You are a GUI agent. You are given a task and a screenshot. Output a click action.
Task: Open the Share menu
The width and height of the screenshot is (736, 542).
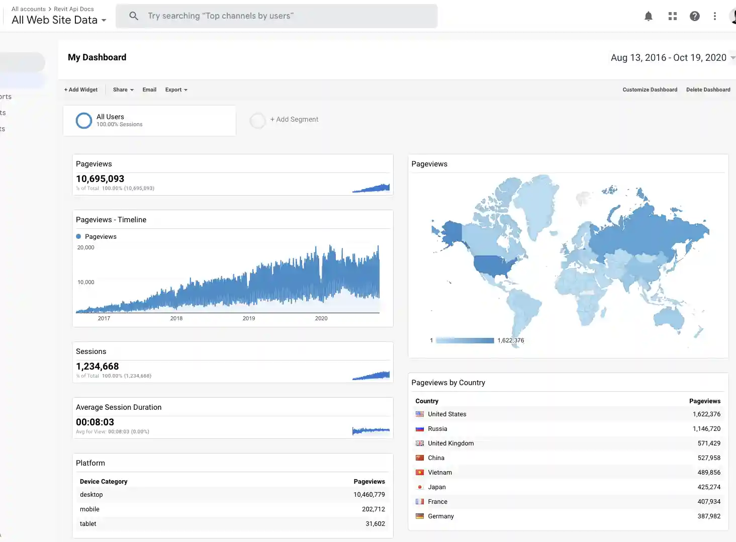122,89
